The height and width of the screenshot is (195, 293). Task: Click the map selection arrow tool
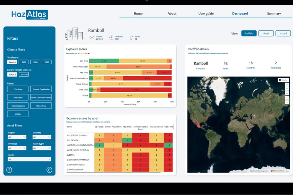[287, 102]
